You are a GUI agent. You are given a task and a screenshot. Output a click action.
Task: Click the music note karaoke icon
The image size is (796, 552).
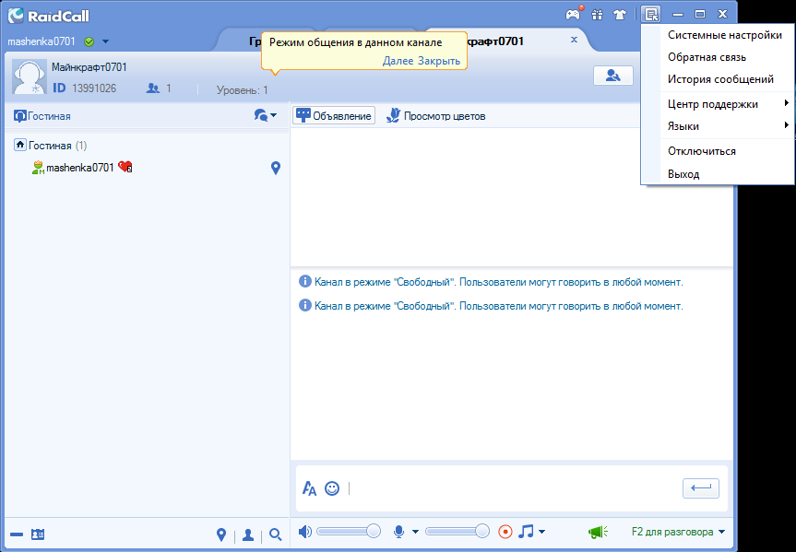[526, 531]
